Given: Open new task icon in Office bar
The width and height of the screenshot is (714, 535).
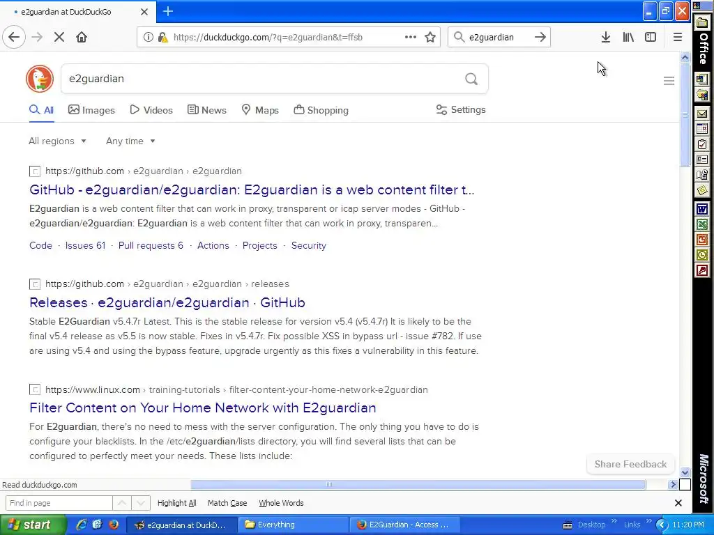Looking at the screenshot, I should 701,144.
